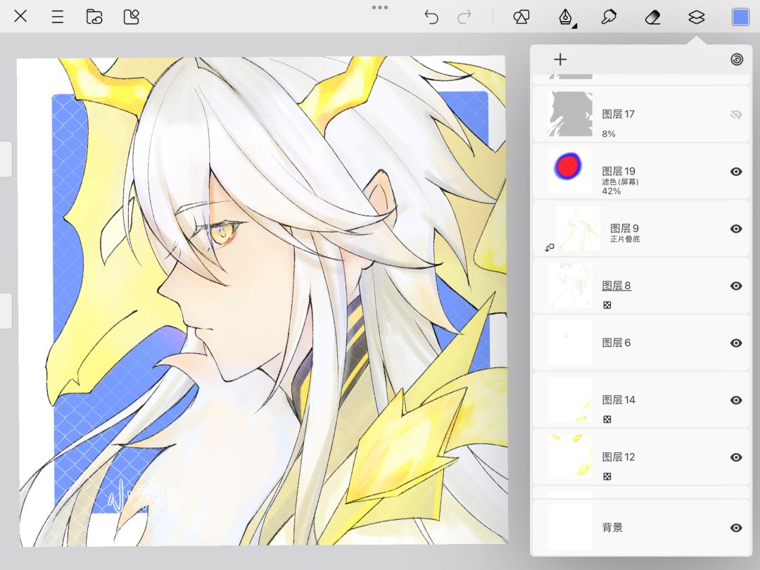Screen dimensions: 760x570
Task: Open layer panel settings circle icon
Action: pyautogui.click(x=737, y=60)
